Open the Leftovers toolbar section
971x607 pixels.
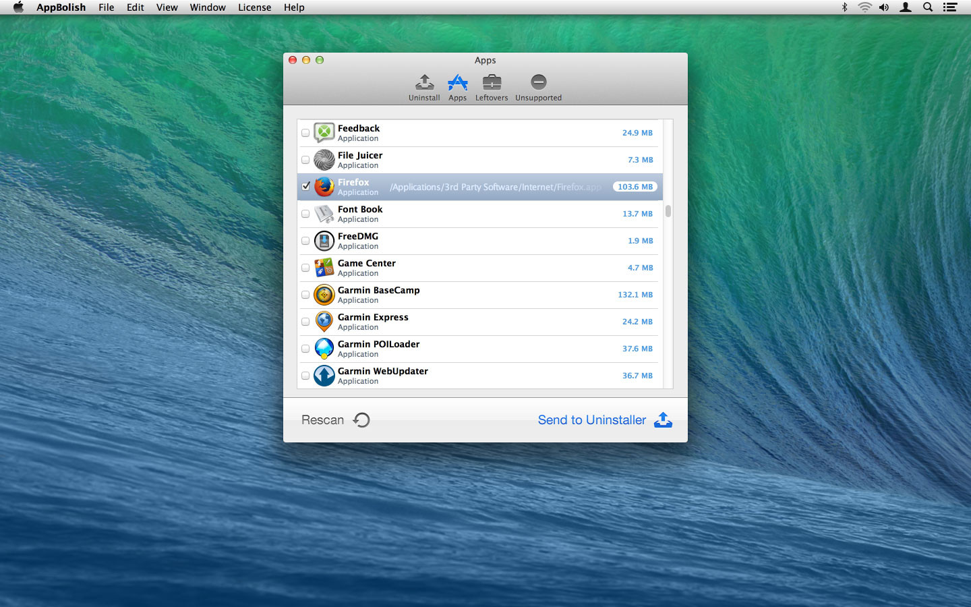[492, 88]
